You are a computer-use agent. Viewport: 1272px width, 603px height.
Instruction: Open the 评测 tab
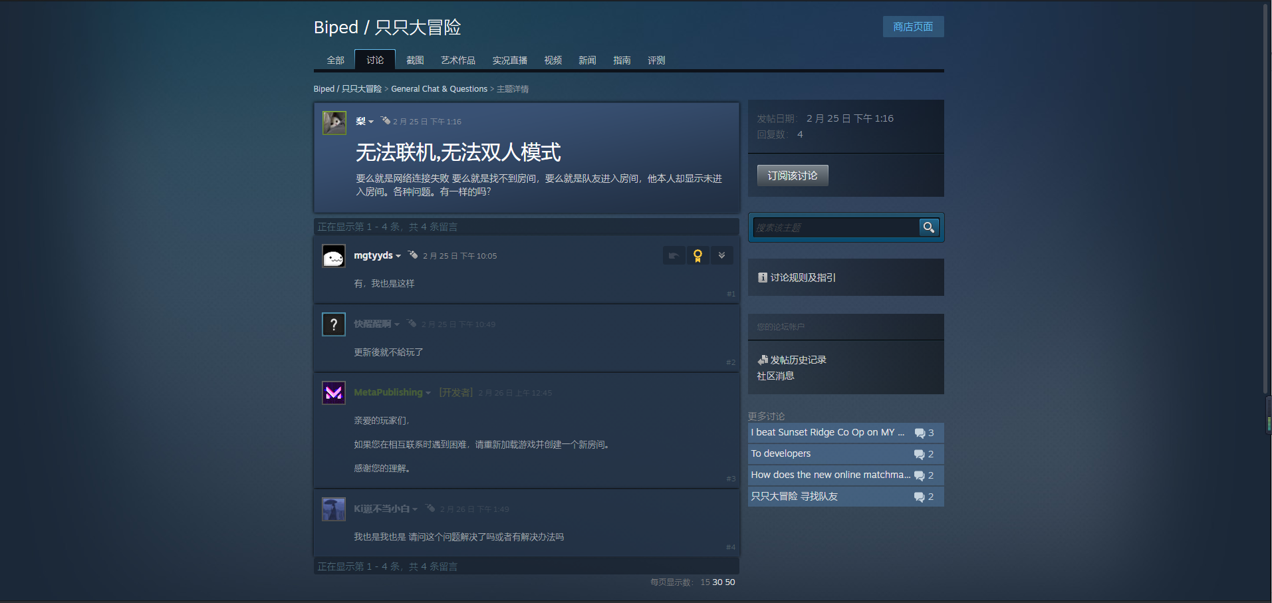pyautogui.click(x=657, y=60)
